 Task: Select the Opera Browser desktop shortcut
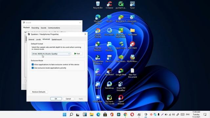(x=121, y=100)
